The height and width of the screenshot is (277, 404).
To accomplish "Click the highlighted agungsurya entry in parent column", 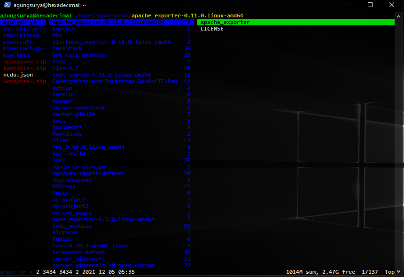I will pos(19,22).
